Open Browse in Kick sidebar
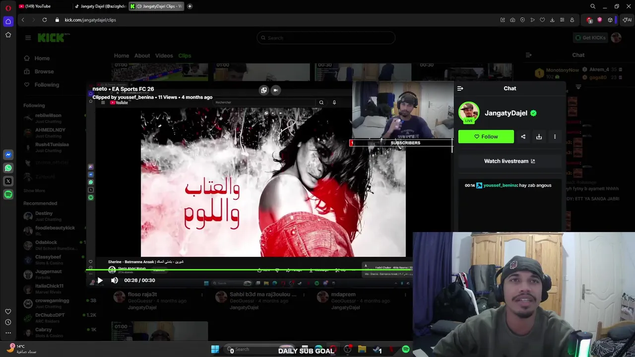635x357 pixels. pyautogui.click(x=44, y=71)
